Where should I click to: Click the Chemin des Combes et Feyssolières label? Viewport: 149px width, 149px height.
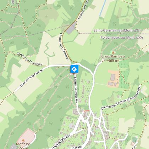[121, 98]
